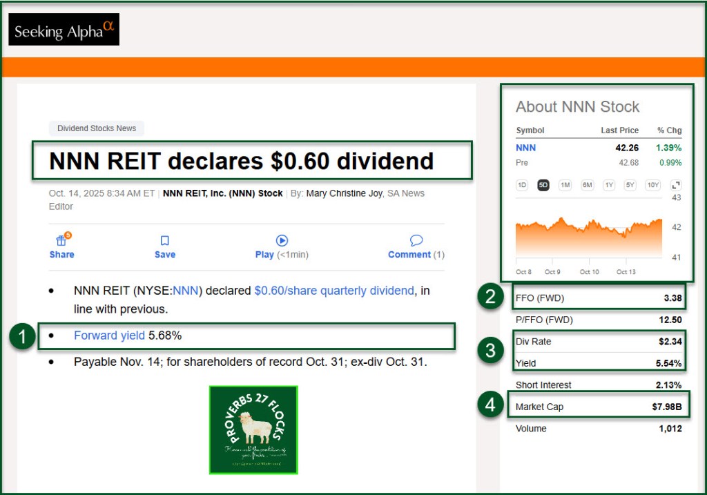Screen dimensions: 707x495
Task: Select the 1M chart range
Action: [x=565, y=185]
